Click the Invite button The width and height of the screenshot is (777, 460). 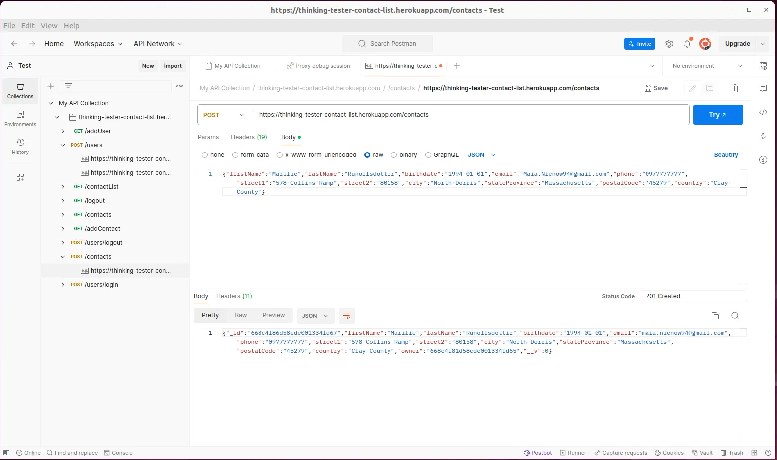point(640,44)
